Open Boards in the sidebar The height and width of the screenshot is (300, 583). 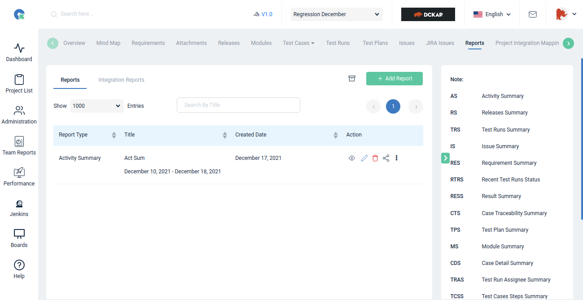point(19,239)
